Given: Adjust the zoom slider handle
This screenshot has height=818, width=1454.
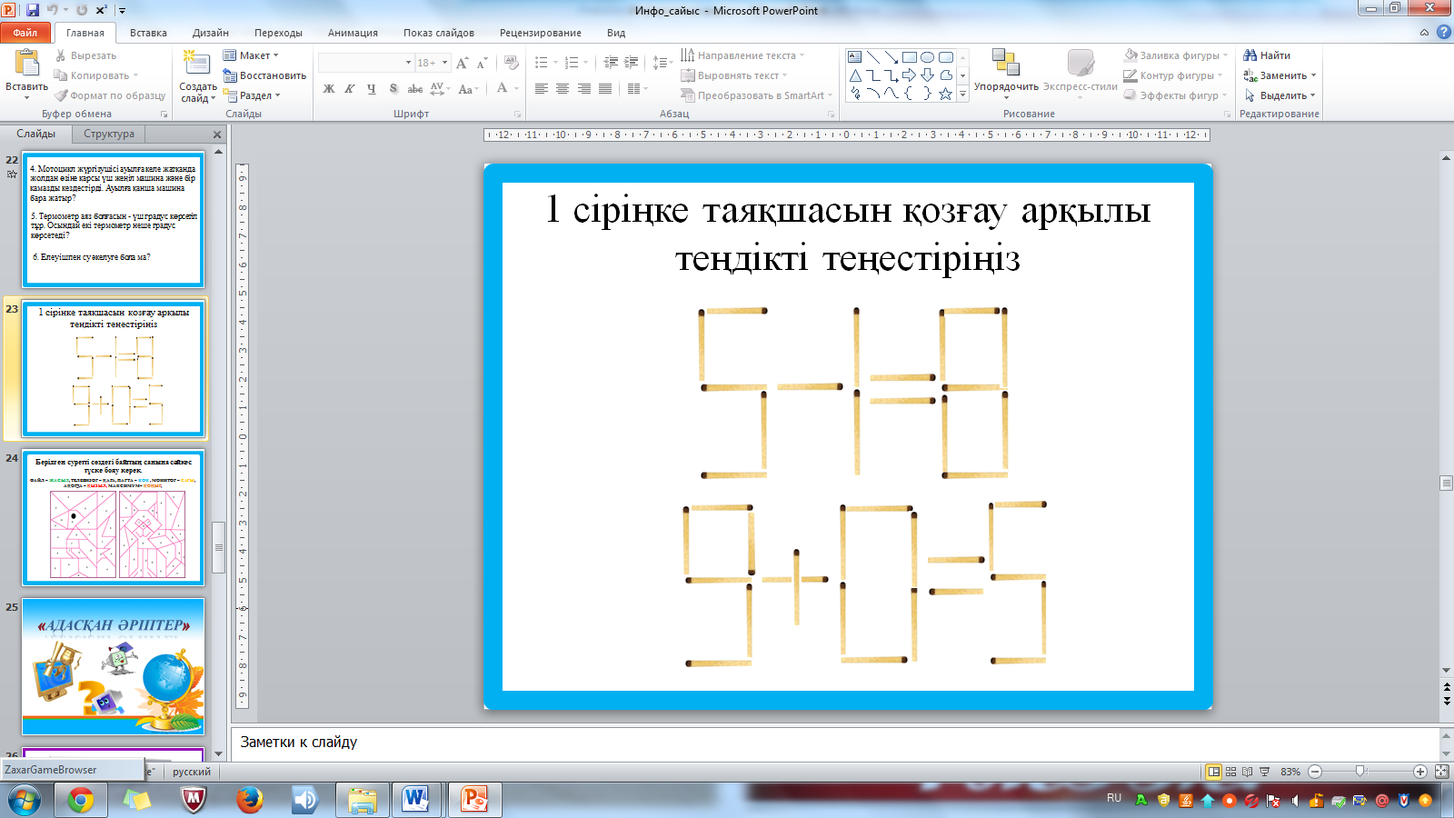Looking at the screenshot, I should [1360, 772].
